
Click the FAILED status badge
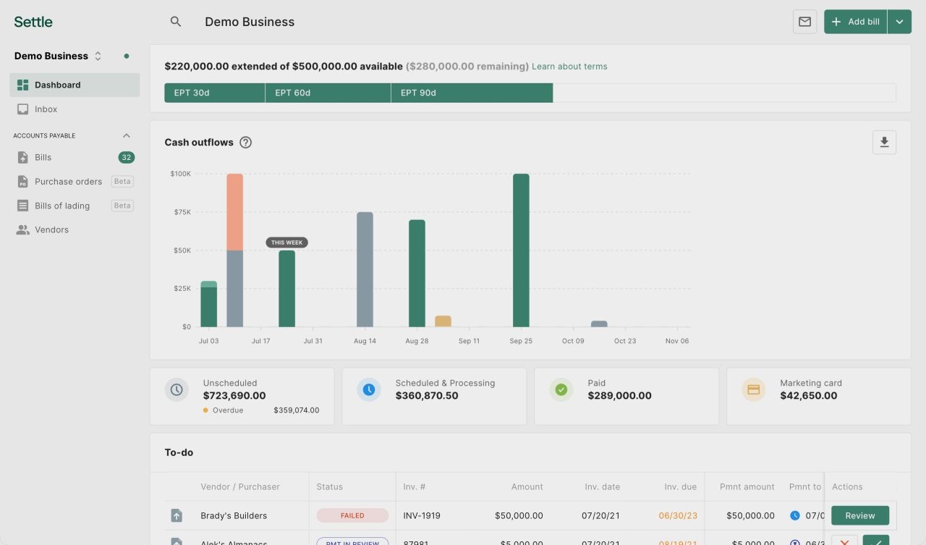(x=352, y=515)
